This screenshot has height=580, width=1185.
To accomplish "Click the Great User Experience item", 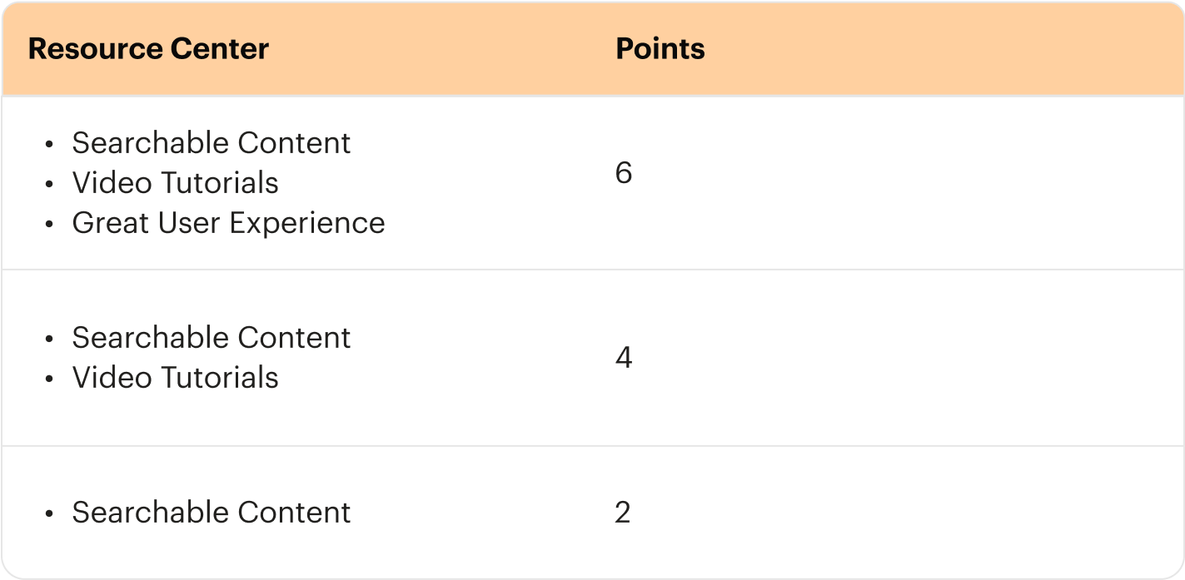I will click(229, 223).
